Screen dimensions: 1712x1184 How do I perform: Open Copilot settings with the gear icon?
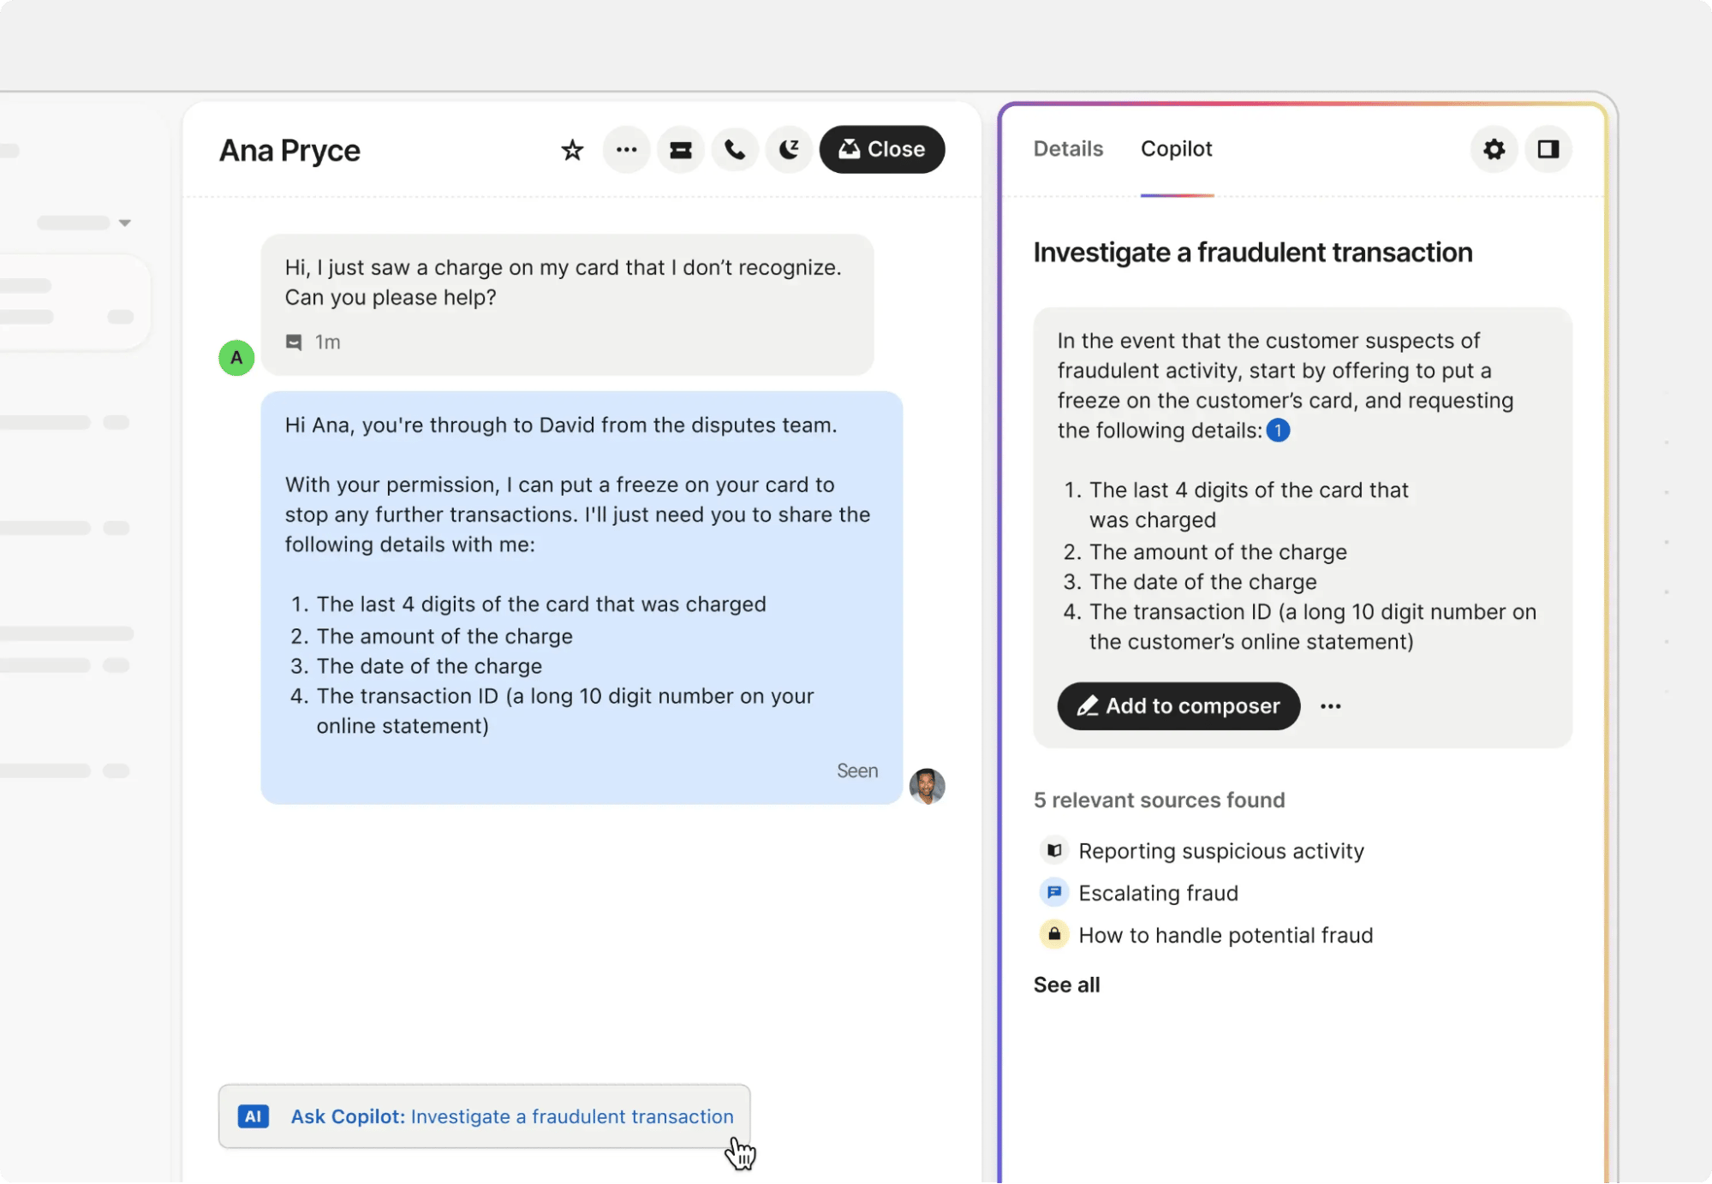[x=1494, y=150]
